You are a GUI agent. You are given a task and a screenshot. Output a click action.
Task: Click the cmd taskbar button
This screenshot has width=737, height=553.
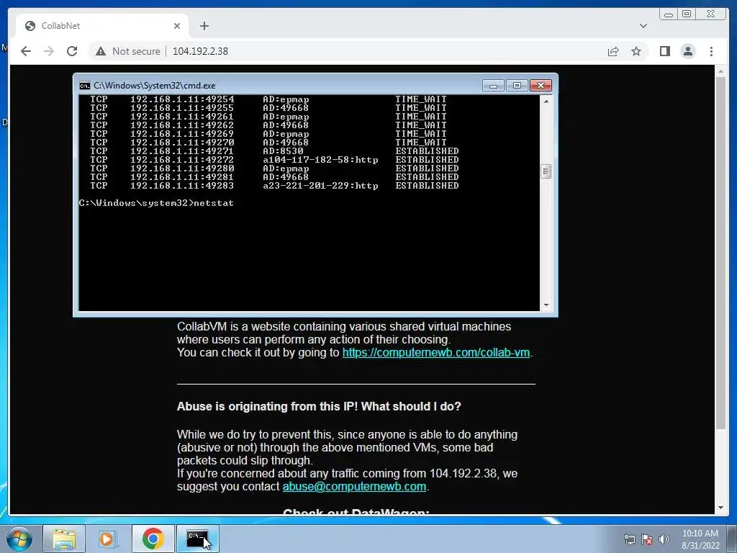(x=197, y=539)
